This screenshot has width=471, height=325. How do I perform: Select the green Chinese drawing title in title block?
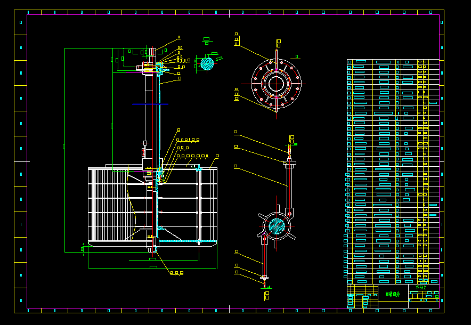pos(393,294)
